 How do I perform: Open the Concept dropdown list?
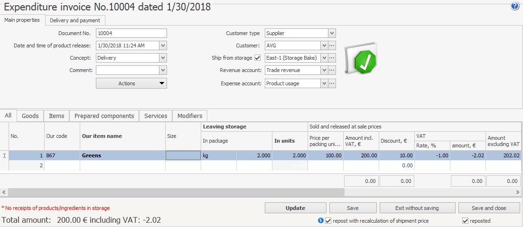[x=163, y=58]
